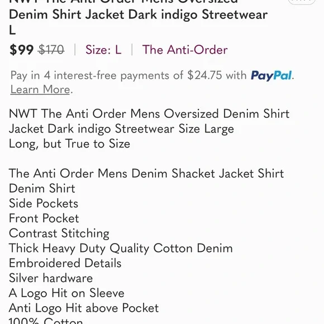Screen dimensions: 324x324
Task: Tap the rounded badge at top right corner
Action: (x=302, y=2)
